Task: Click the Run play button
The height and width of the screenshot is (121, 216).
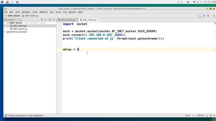Action: pos(205,16)
